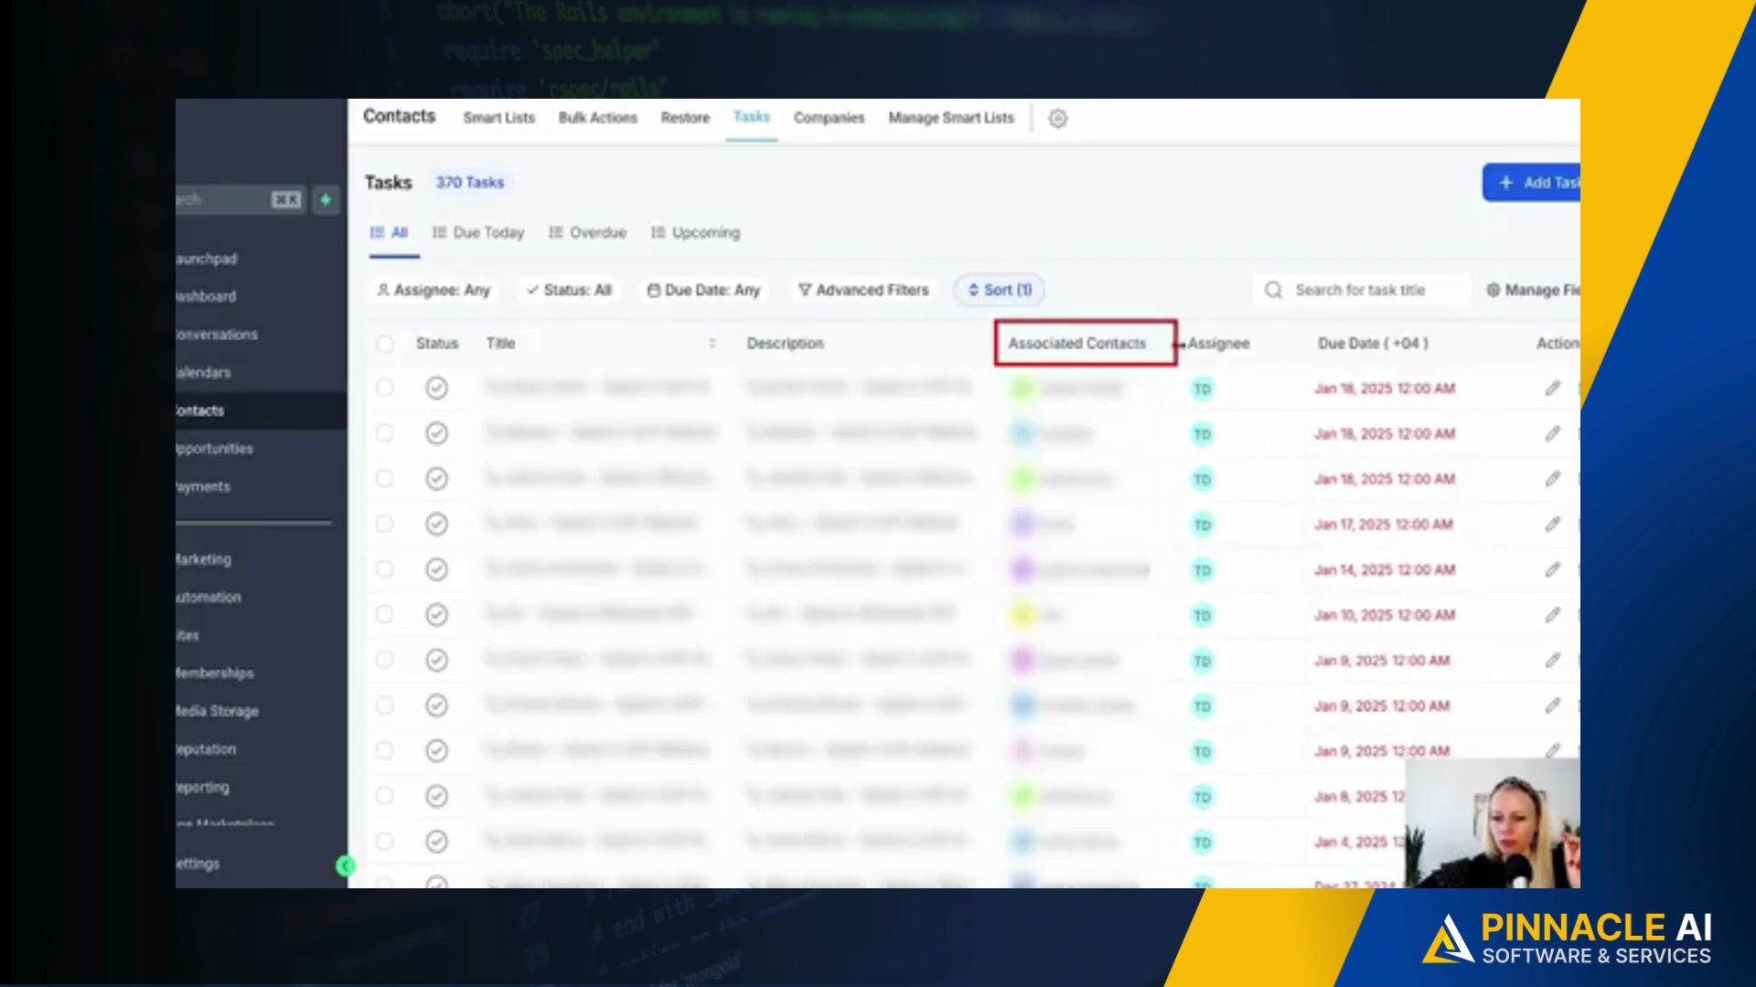Click the Search for task title field
1756x987 pixels.
click(1362, 290)
